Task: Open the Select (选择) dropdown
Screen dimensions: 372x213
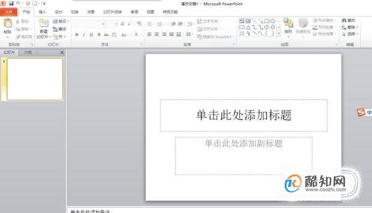Action: tap(350, 34)
